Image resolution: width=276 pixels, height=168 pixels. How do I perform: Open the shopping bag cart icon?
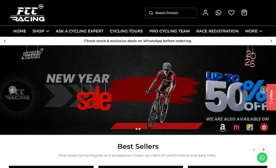pyautogui.click(x=244, y=13)
